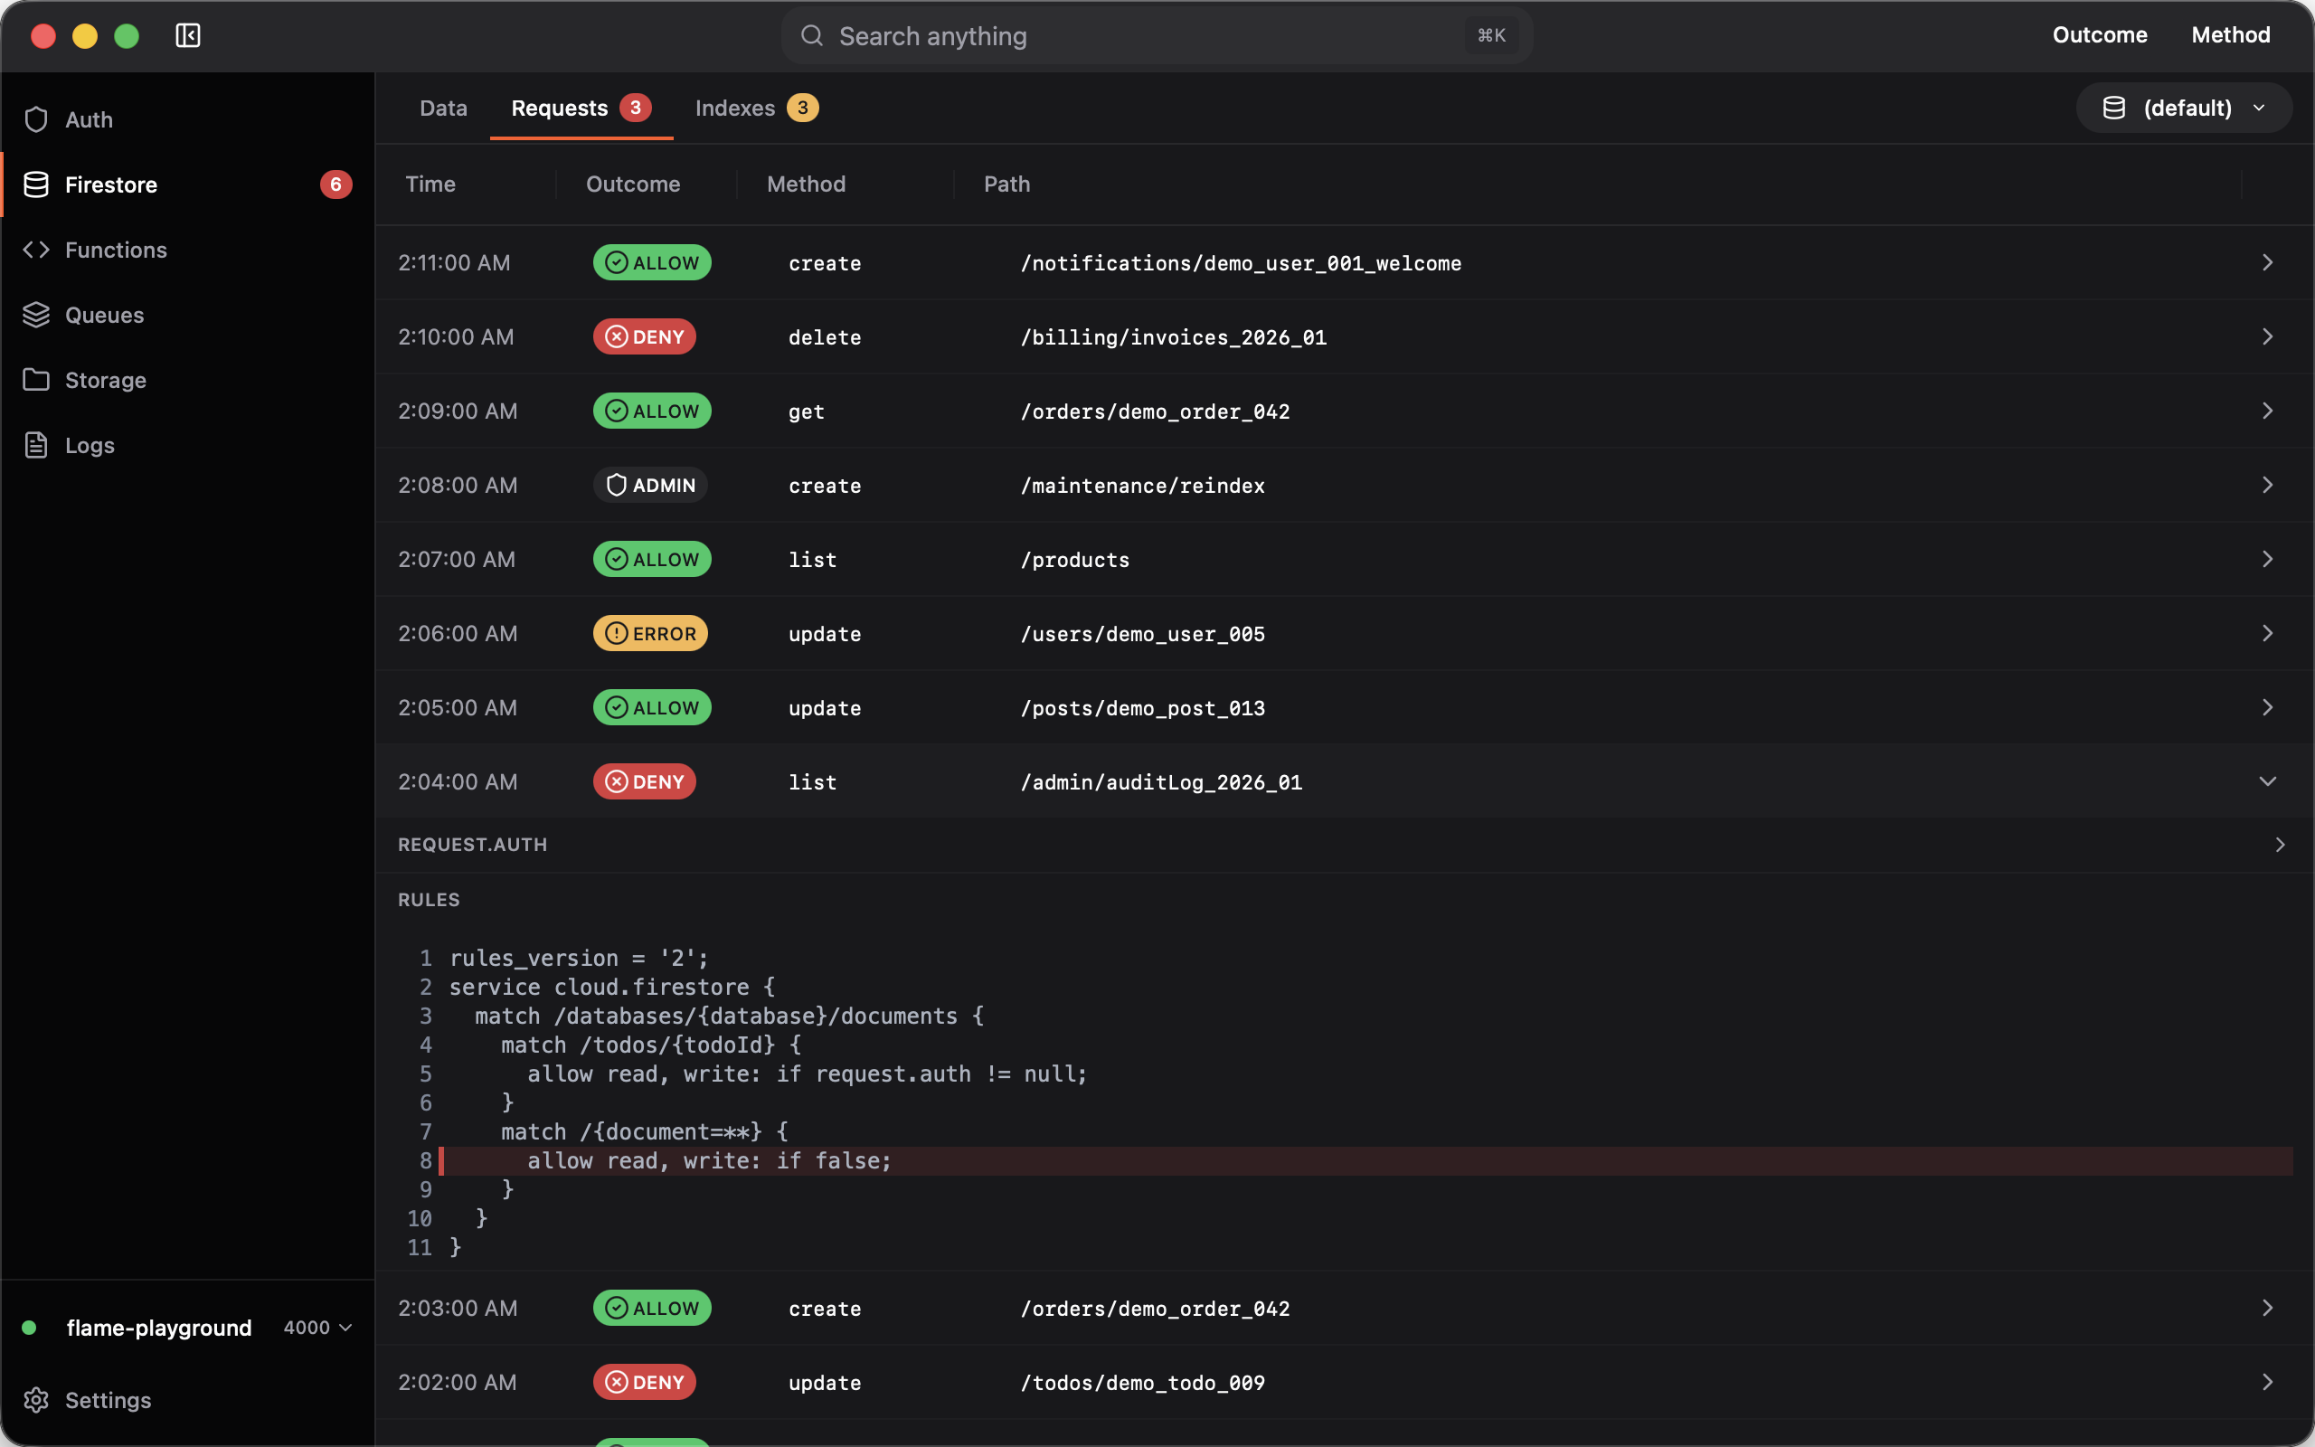Screen dimensions: 2315x1447
Task: Click the Firestore database icon
Action: coord(36,184)
